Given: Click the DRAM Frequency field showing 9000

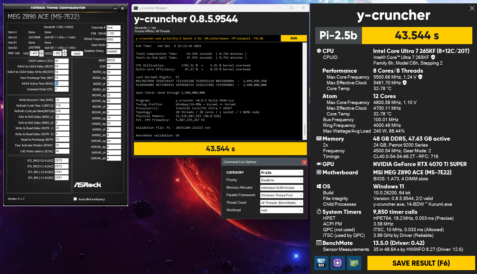Looking at the screenshot, I should tap(113, 39).
